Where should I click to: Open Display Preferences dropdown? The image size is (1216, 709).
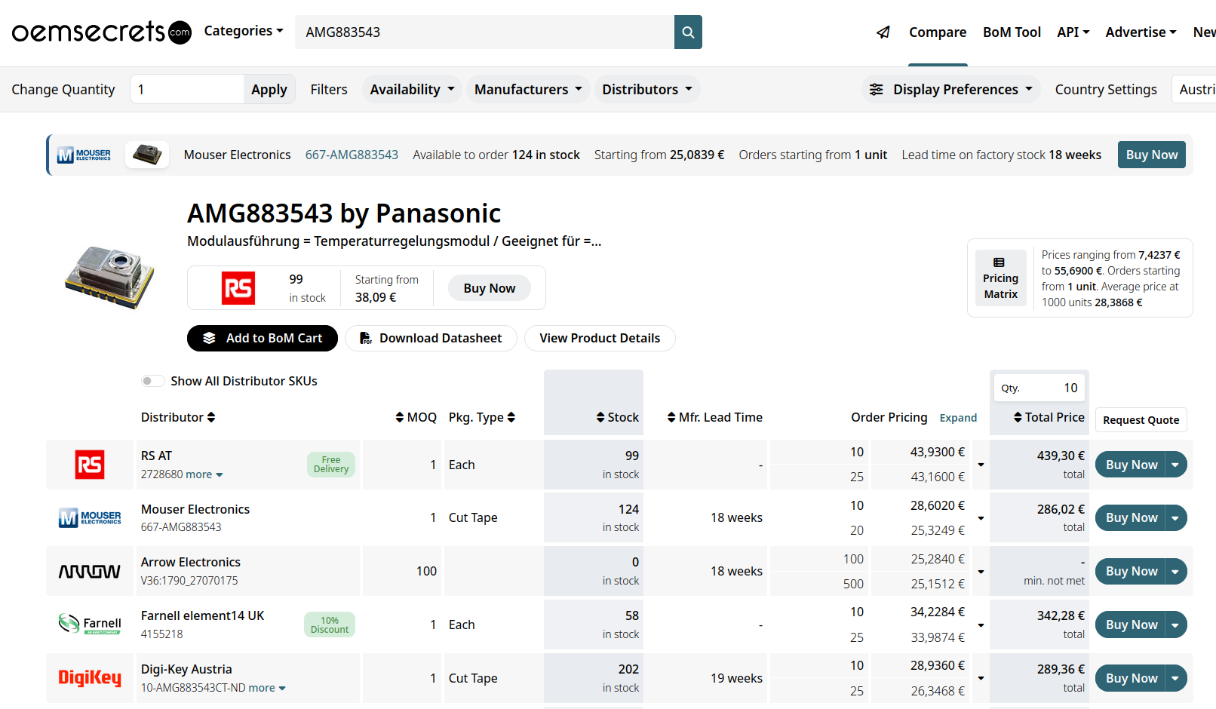pyautogui.click(x=951, y=89)
